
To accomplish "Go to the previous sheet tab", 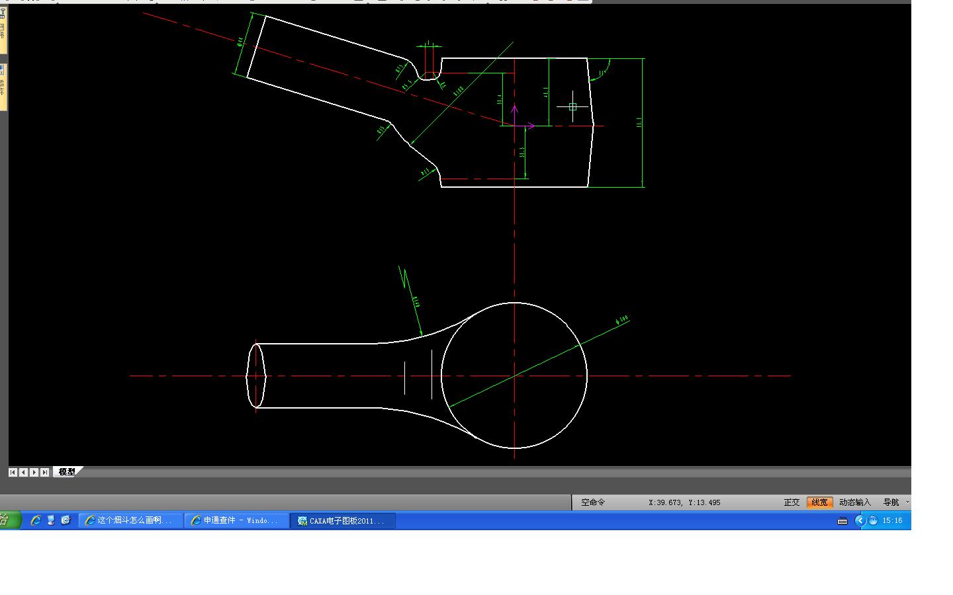I will click(x=23, y=472).
